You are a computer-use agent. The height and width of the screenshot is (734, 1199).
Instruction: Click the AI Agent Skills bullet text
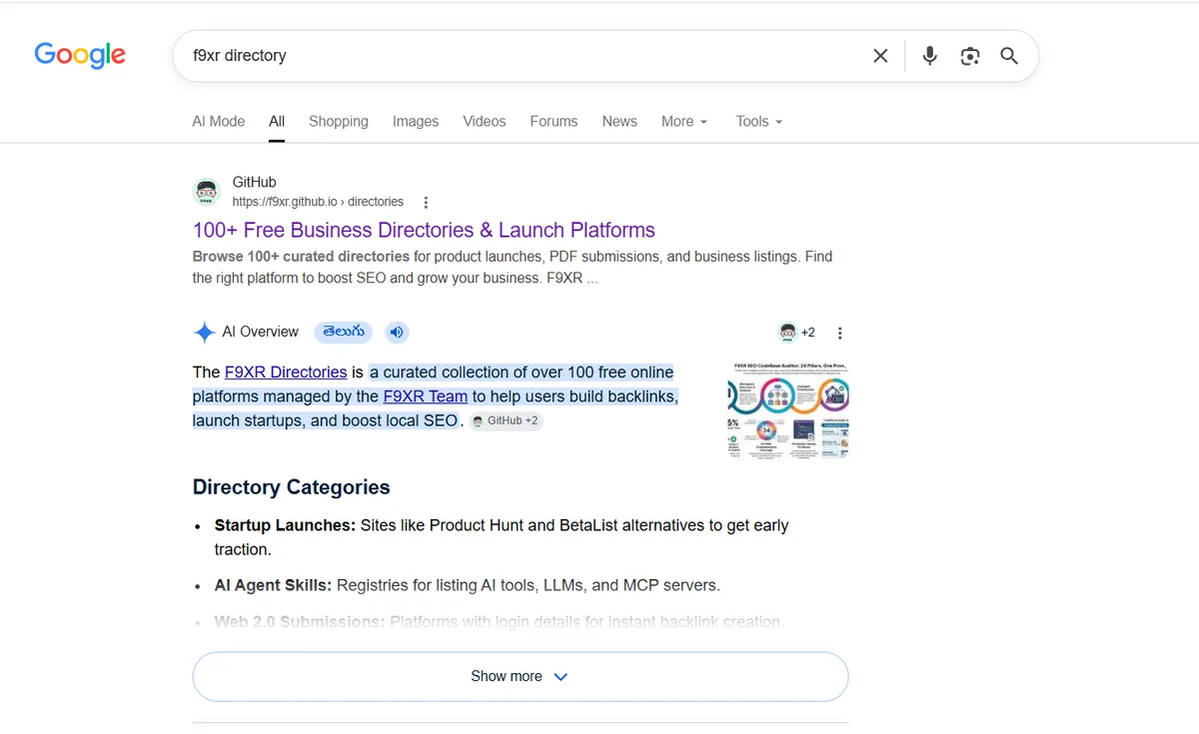[x=468, y=585]
